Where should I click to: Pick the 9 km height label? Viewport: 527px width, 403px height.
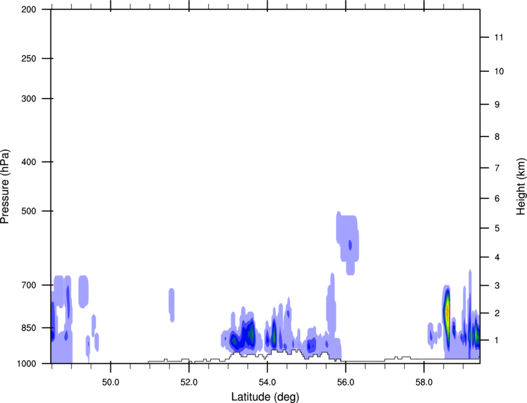pyautogui.click(x=497, y=105)
